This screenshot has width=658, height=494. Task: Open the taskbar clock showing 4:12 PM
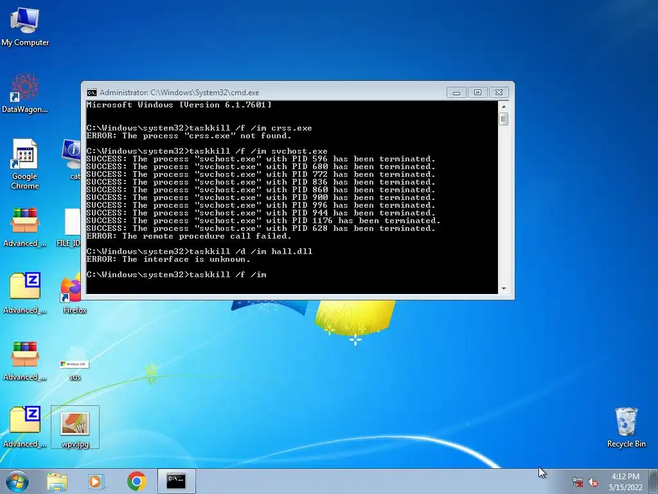[x=625, y=482]
